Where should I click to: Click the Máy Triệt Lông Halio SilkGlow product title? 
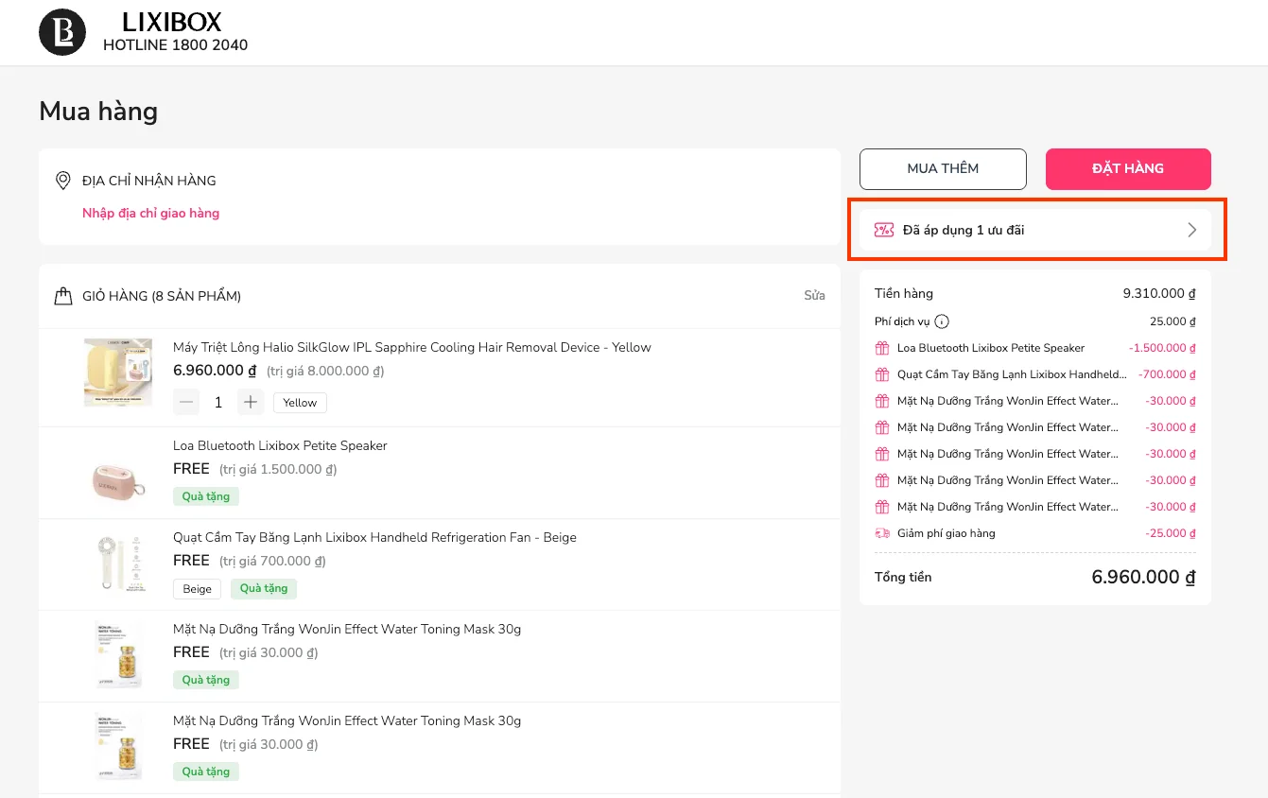(412, 347)
